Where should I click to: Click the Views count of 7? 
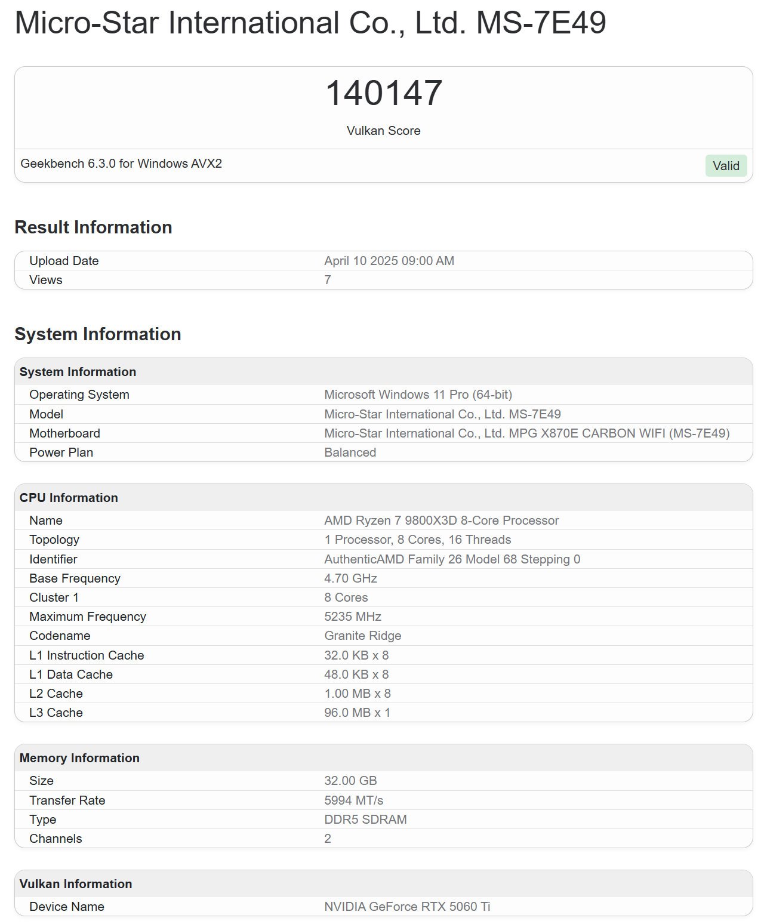coord(327,279)
